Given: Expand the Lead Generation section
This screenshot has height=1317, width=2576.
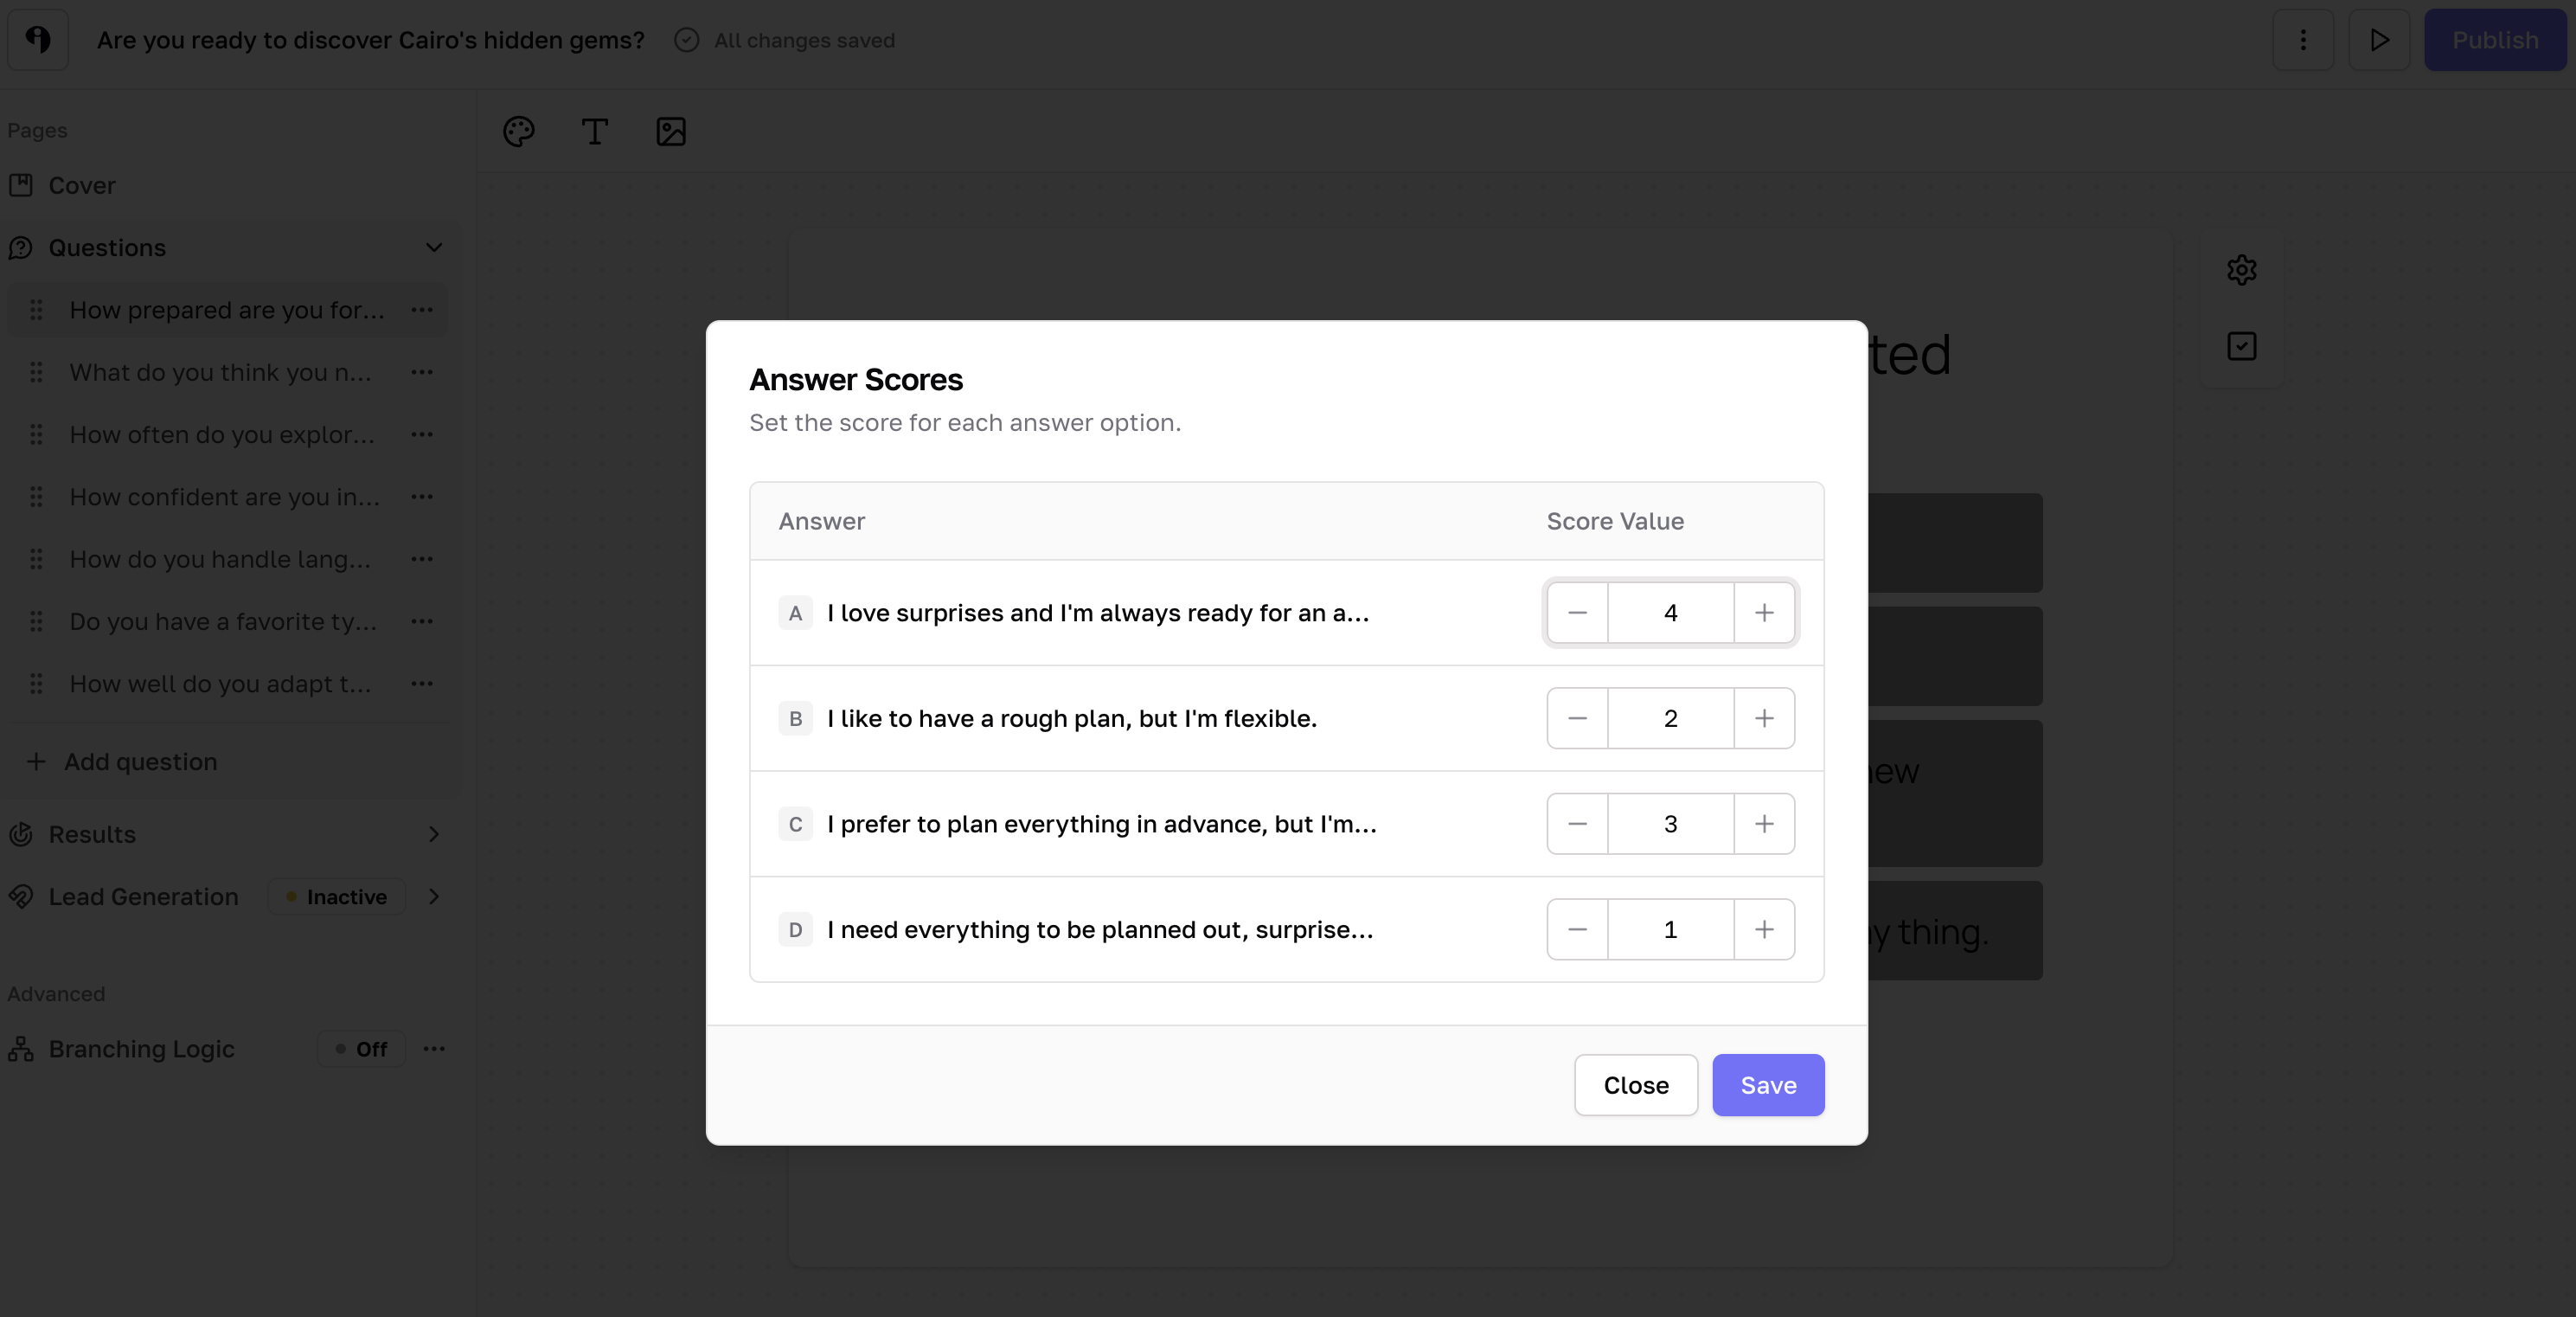Looking at the screenshot, I should (x=433, y=896).
